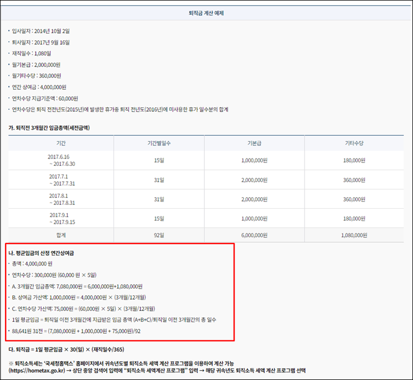Click the 연차수당 : 300,000원 line
This screenshot has width=413, height=380.
[55, 275]
